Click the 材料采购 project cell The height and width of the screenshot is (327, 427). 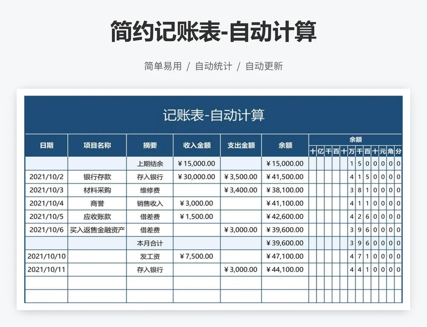97,190
